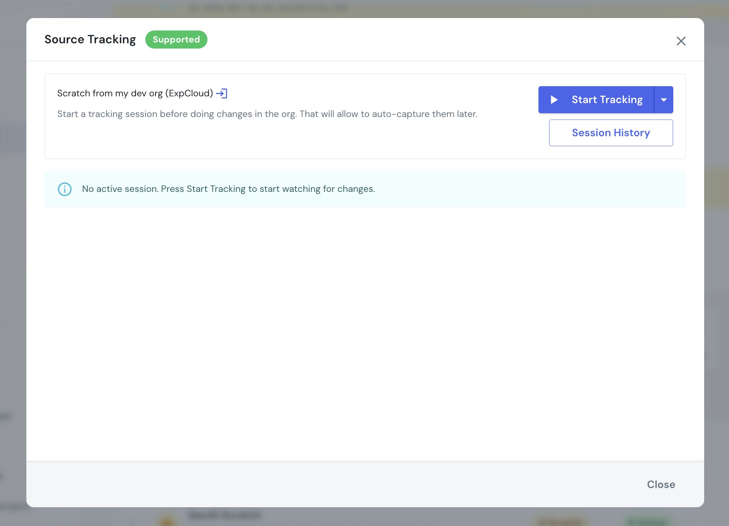Screen dimensions: 729x526
Task: Click the Supported status badge
Action: pos(176,40)
